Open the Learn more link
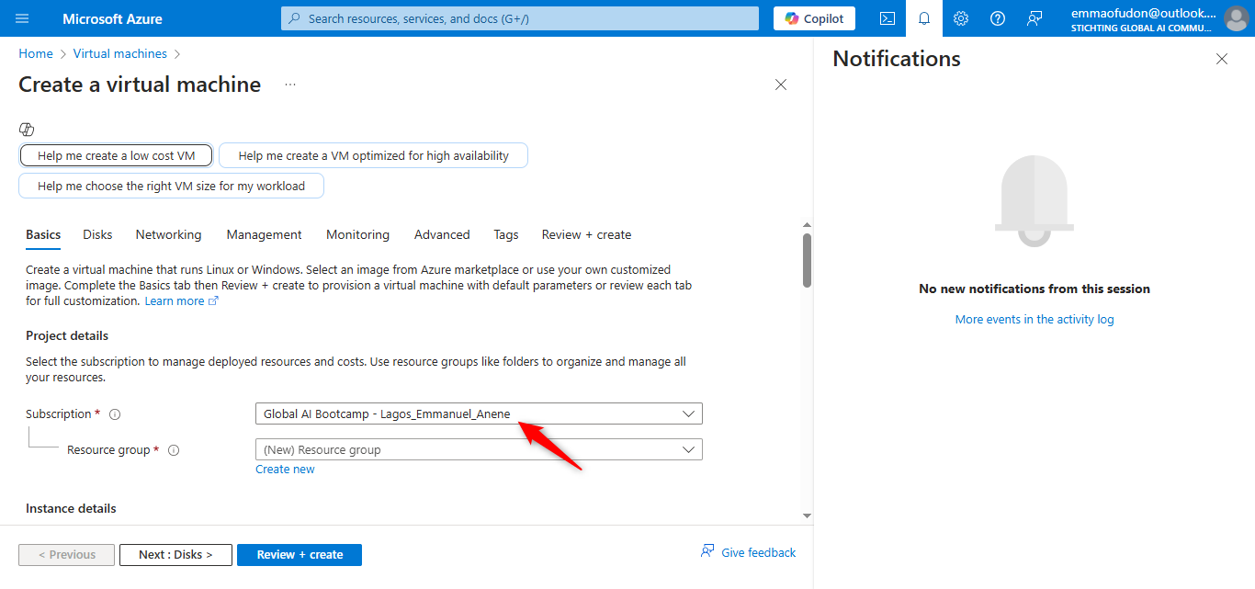 click(x=181, y=301)
